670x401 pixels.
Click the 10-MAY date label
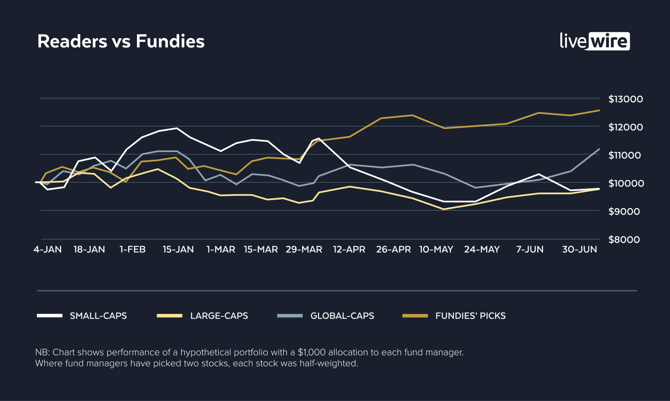click(436, 249)
